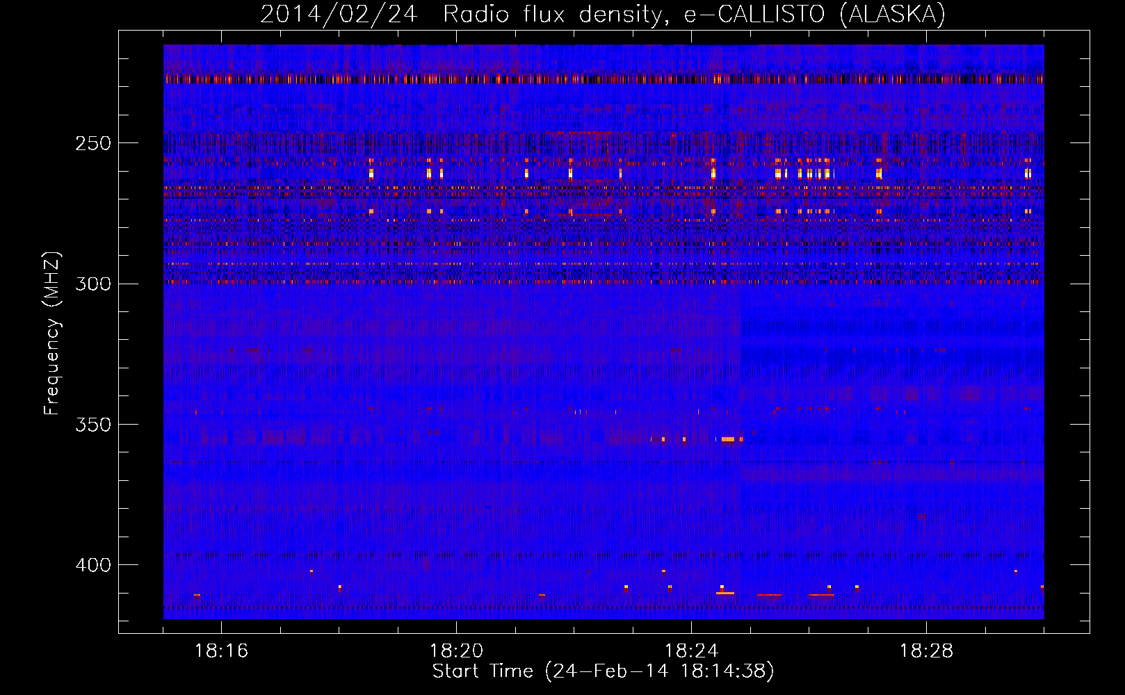Click the 'Start Time (24-Feb-14 18:14:38)' label

pyautogui.click(x=603, y=671)
